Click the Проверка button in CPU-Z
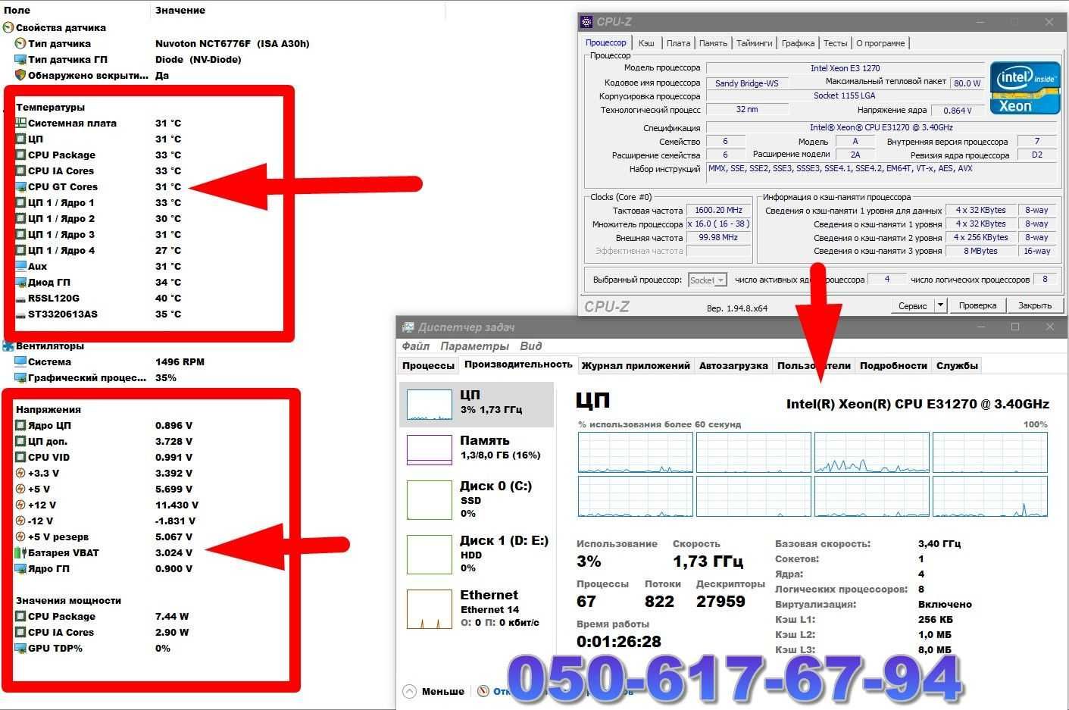The image size is (1069, 710). pyautogui.click(x=977, y=305)
